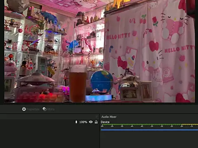Open the Filters dialog for the source
The height and width of the screenshot is (148, 198).
[48, 109]
